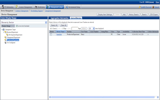The image size is (160, 100).
Task: Switch to the List of Device tab
Action: (x=76, y=18)
